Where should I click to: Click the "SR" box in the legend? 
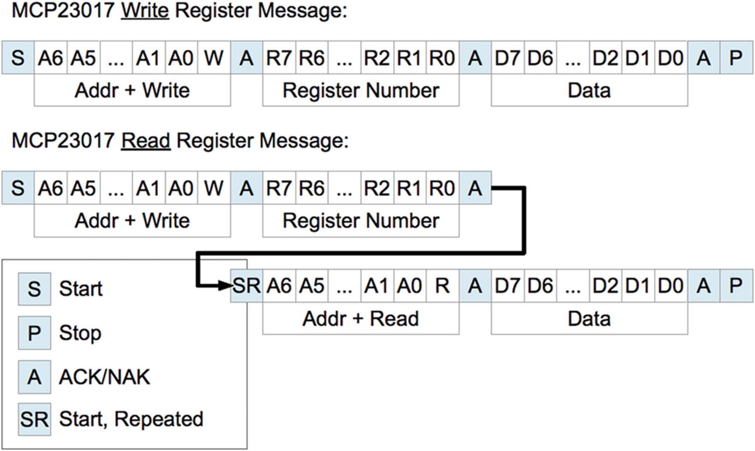point(34,420)
